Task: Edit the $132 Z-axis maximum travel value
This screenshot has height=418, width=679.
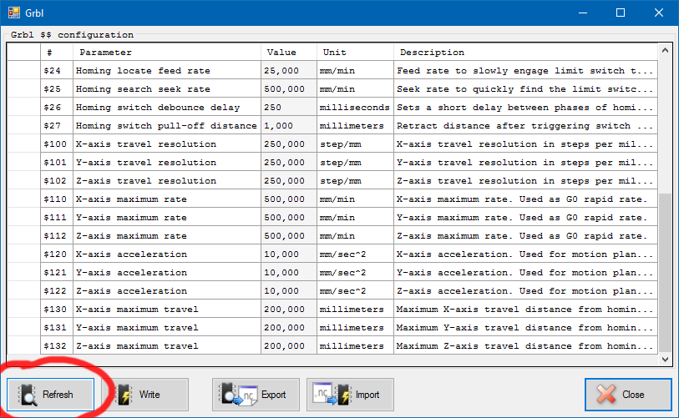Action: pos(289,346)
